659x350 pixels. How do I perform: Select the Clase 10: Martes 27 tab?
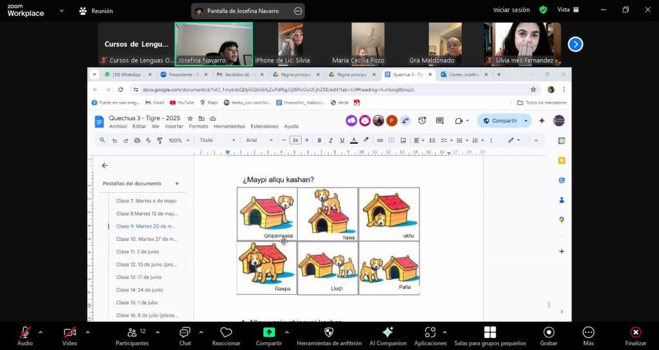pos(146,239)
